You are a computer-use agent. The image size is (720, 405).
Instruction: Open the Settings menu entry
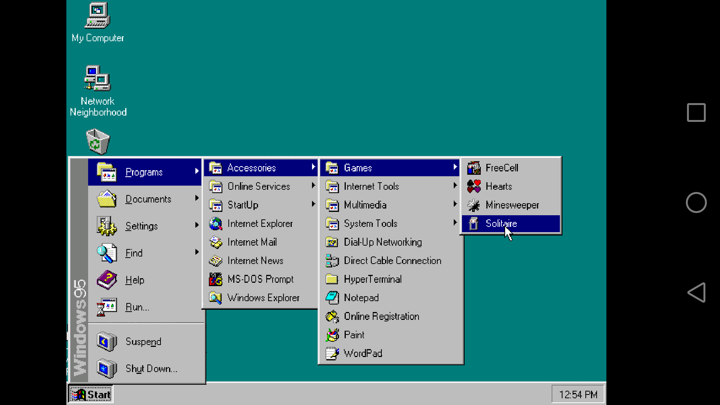pos(141,226)
